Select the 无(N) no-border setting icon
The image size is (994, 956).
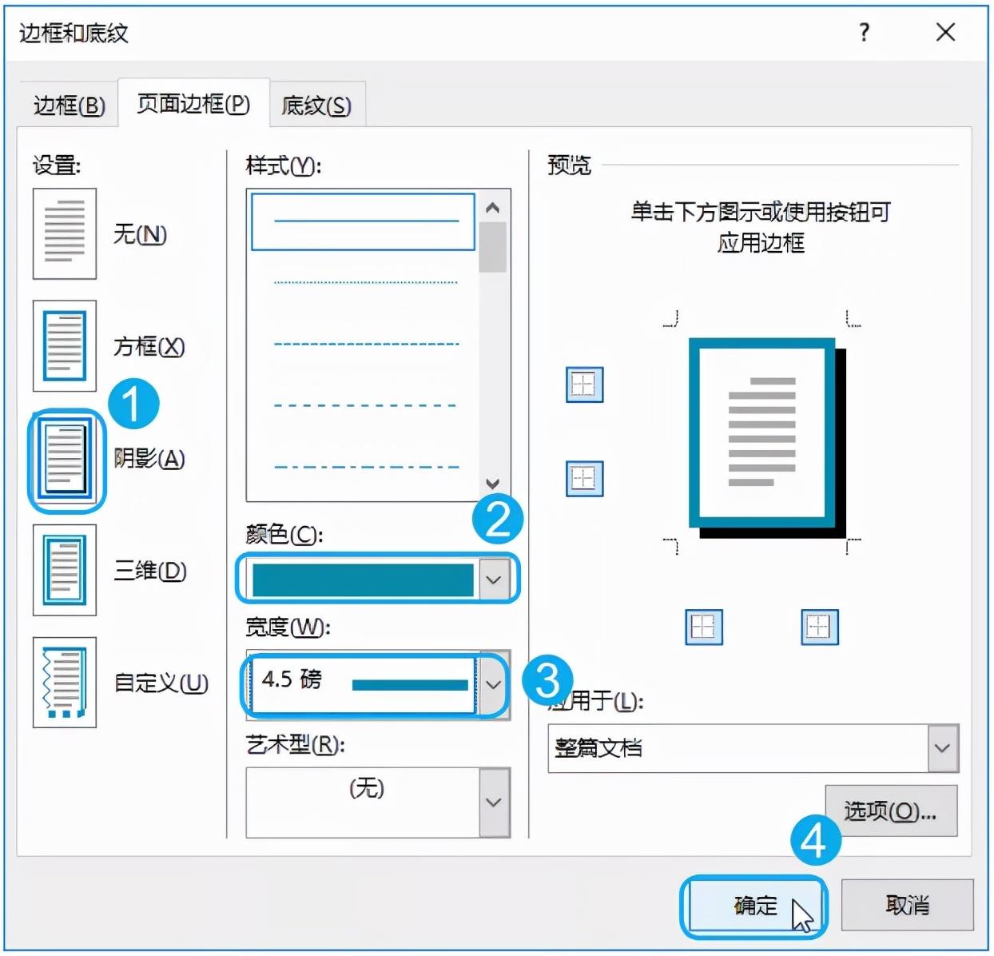pos(64,233)
